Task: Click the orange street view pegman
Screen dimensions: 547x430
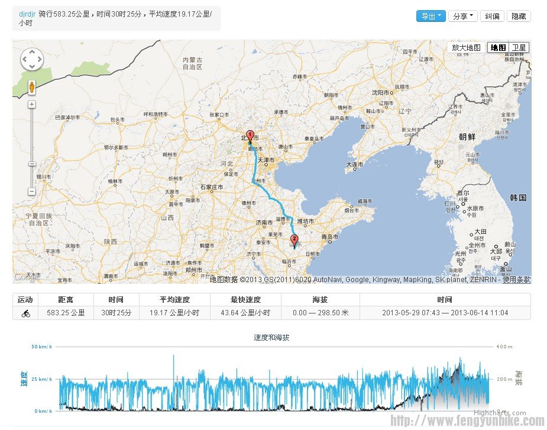Action: 31,88
